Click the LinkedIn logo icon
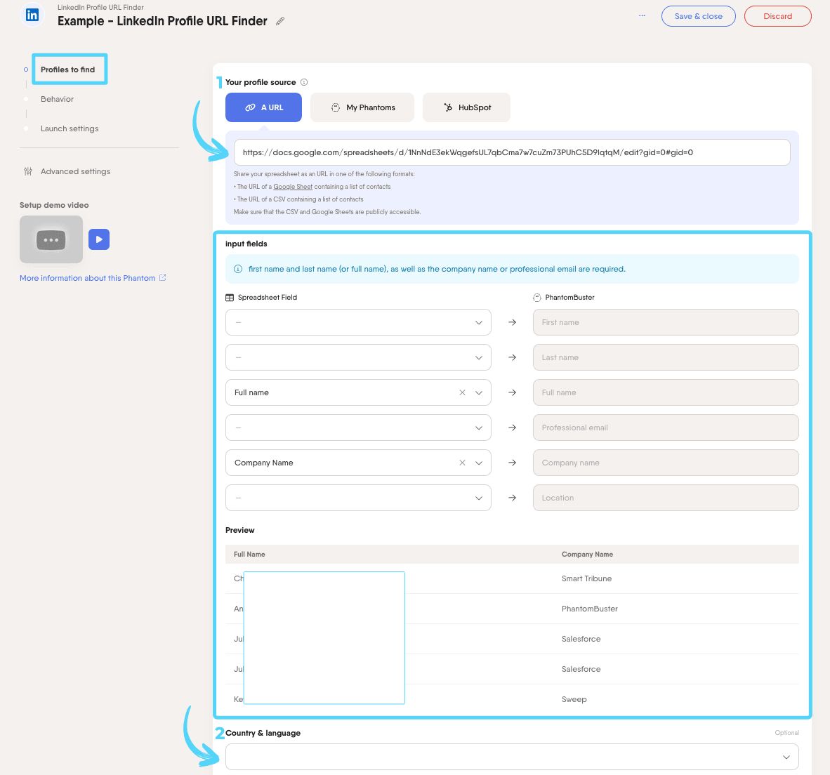The height and width of the screenshot is (775, 830). 32,15
